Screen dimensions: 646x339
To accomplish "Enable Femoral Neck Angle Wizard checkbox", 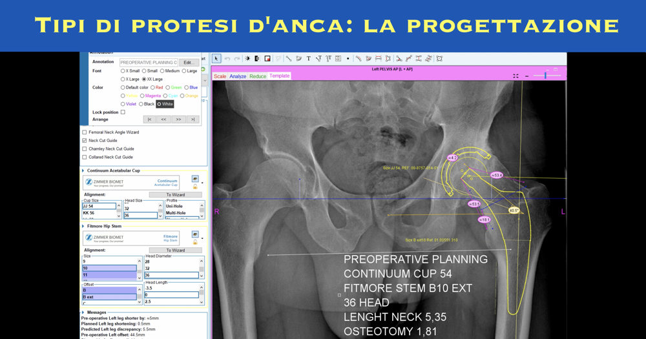I will click(x=85, y=132).
